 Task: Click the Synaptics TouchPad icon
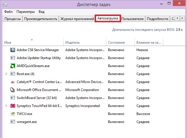click(12, 106)
